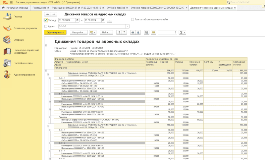
Task: Open the Настройки склада section icon
Action: (x=7, y=63)
